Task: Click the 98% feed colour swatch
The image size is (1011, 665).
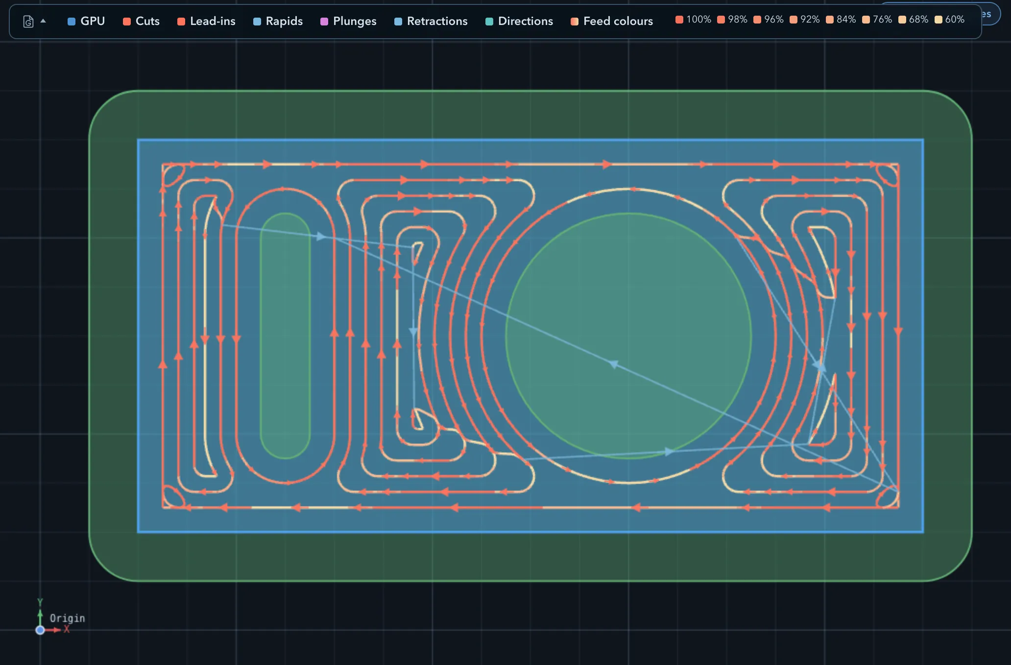Action: tap(721, 20)
